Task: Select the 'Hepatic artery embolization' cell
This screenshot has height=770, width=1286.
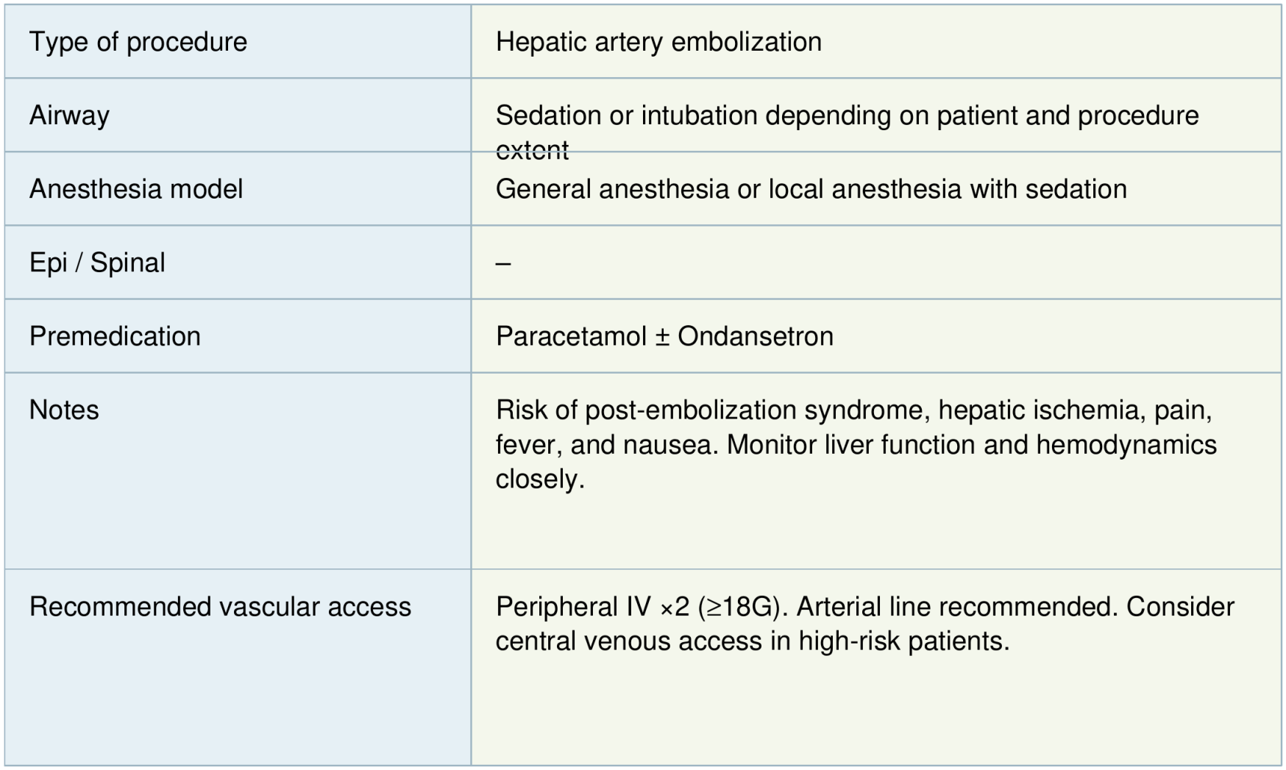Action: [x=658, y=42]
